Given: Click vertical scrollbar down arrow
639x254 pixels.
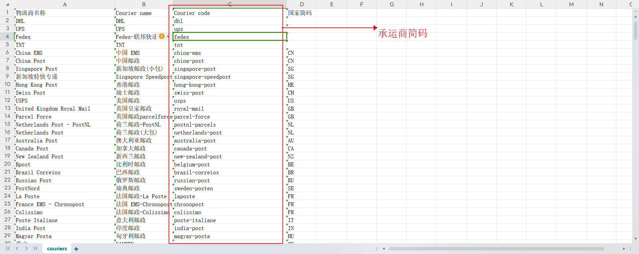Looking at the screenshot, I should pyautogui.click(x=636, y=238).
